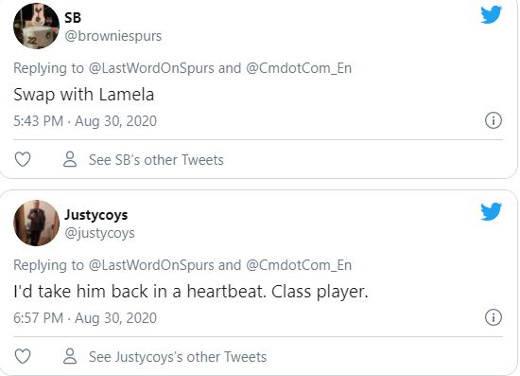Image resolution: width=520 pixels, height=376 pixels.
Task: Click the Twitter bird icon on SB's tweet
Action: (491, 14)
